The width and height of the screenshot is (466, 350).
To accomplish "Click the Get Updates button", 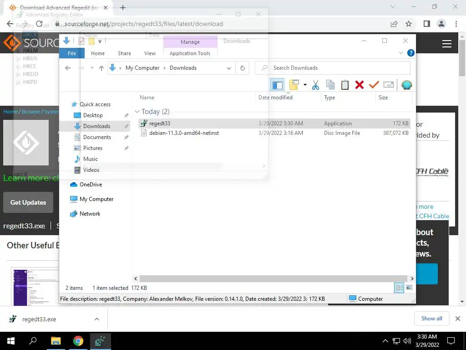I will (x=28, y=202).
